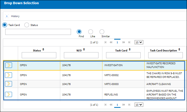This screenshot has height=112, width=187.
Task: Click the W/O column header
Action: click(x=79, y=51)
